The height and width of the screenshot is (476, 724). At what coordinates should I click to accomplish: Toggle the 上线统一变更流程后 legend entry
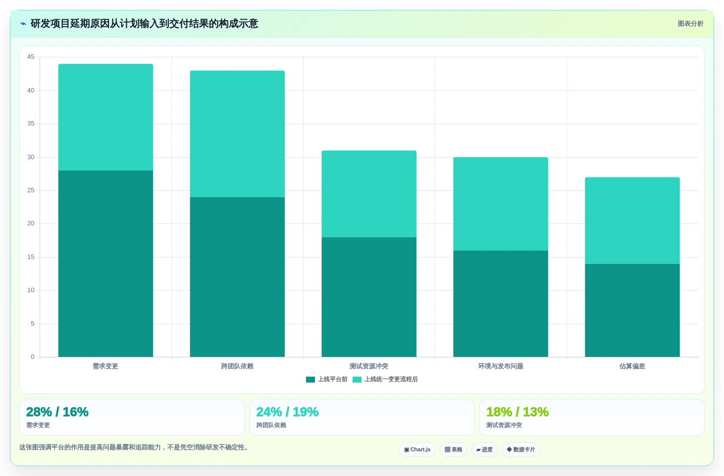pyautogui.click(x=385, y=379)
